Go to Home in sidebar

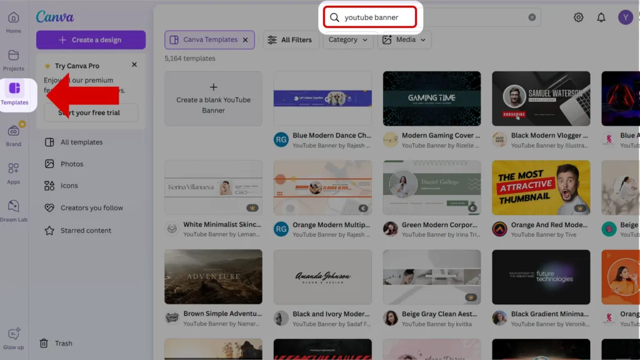click(x=14, y=23)
